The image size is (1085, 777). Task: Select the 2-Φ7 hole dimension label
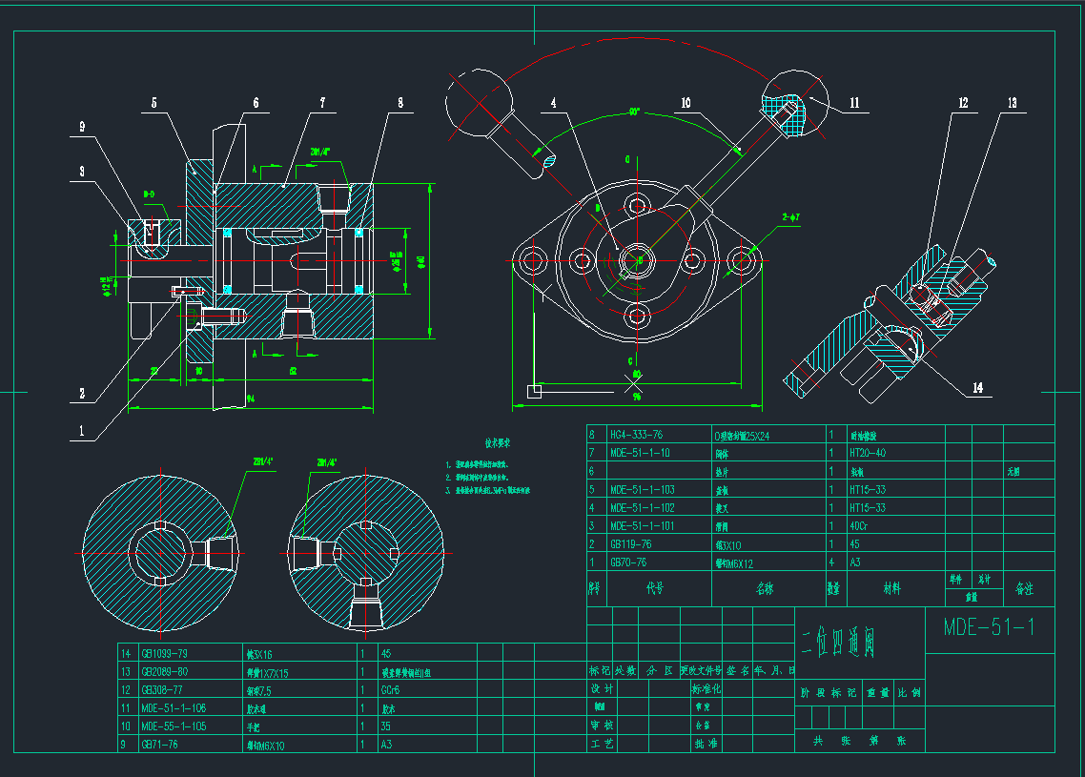[x=792, y=216]
